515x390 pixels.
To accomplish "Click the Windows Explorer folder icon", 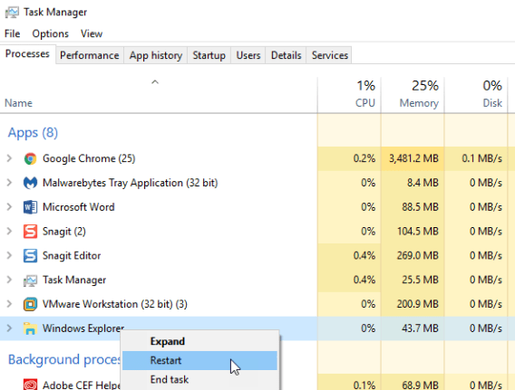I will point(30,328).
